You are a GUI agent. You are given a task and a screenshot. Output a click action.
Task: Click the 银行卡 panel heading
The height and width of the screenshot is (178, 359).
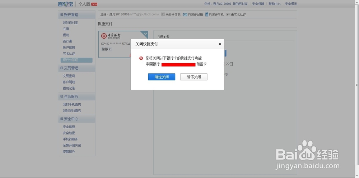164,36
